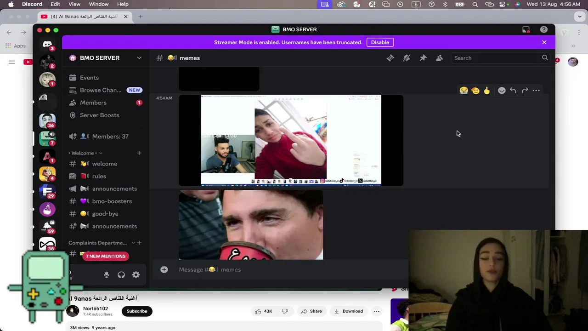Open the server with badge 36
588x331 pixels.
[x=47, y=120]
